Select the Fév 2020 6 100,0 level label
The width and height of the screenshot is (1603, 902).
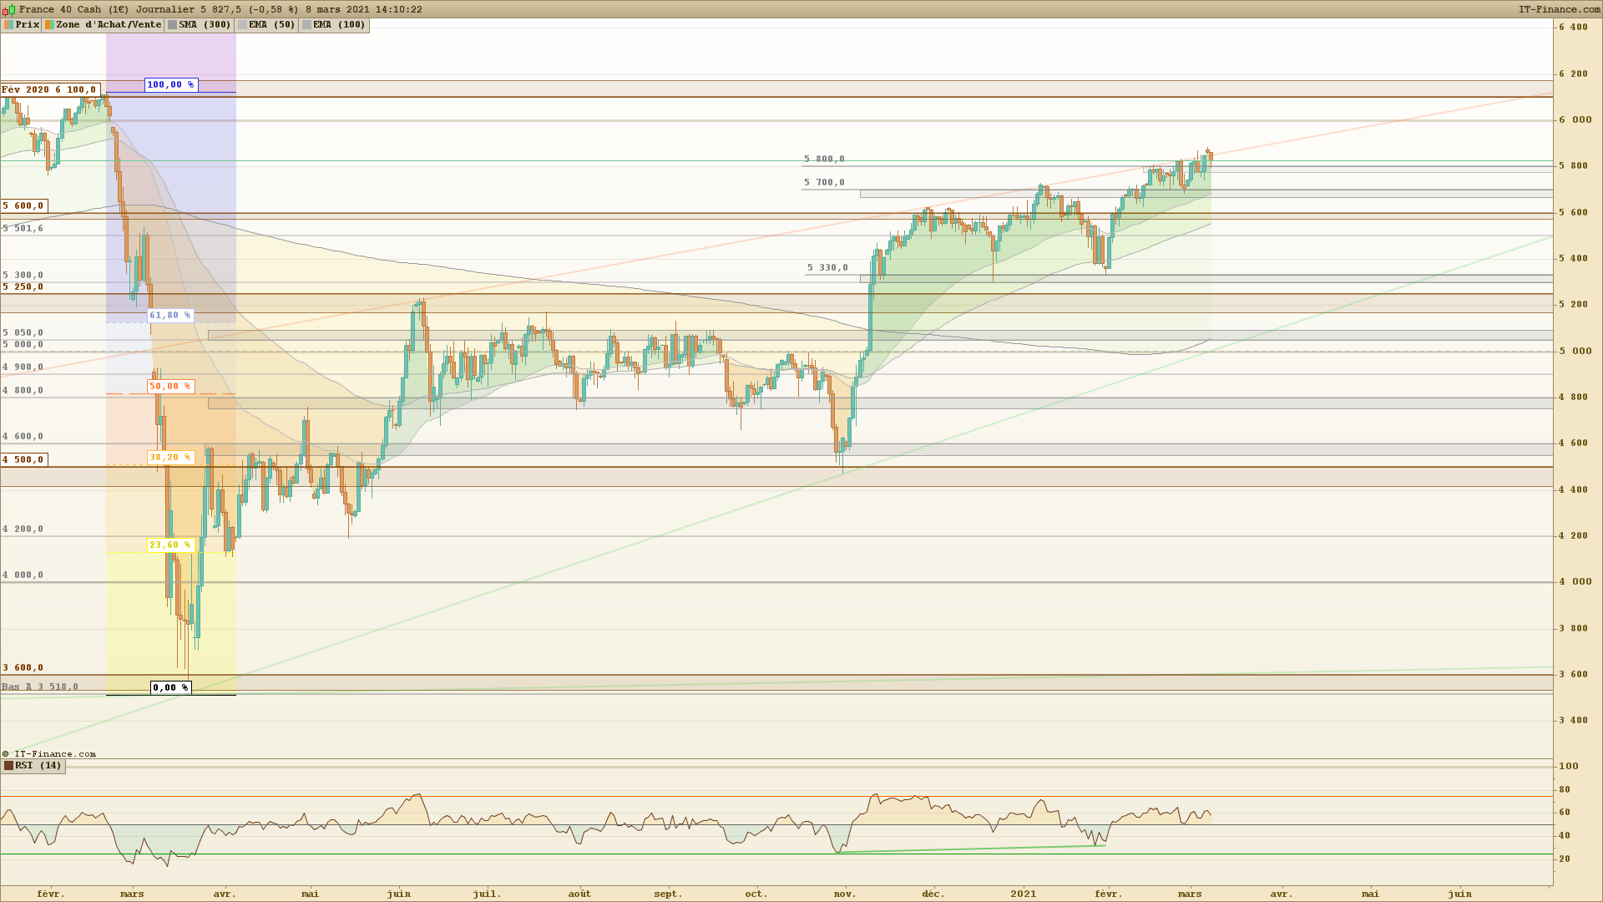pyautogui.click(x=49, y=90)
